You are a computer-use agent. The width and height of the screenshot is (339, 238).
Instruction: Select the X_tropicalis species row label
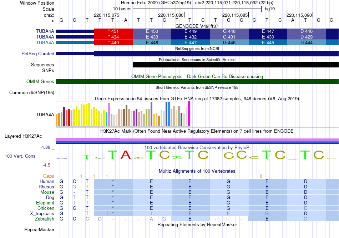(x=42, y=214)
